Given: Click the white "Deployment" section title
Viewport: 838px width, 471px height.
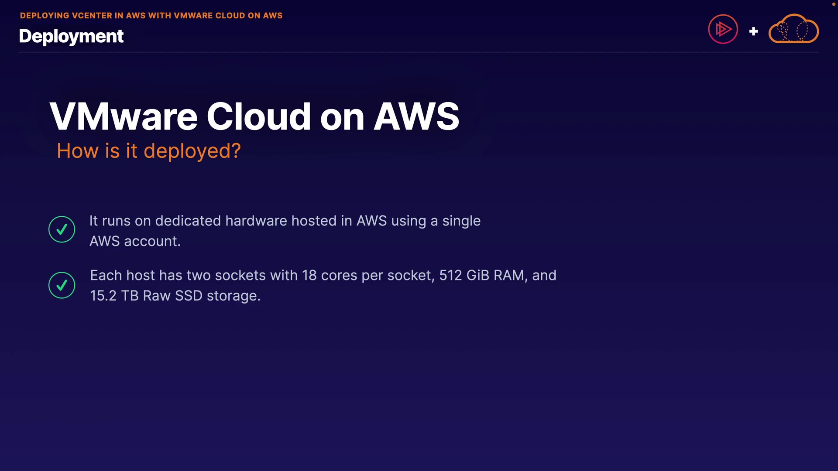Looking at the screenshot, I should (x=71, y=36).
